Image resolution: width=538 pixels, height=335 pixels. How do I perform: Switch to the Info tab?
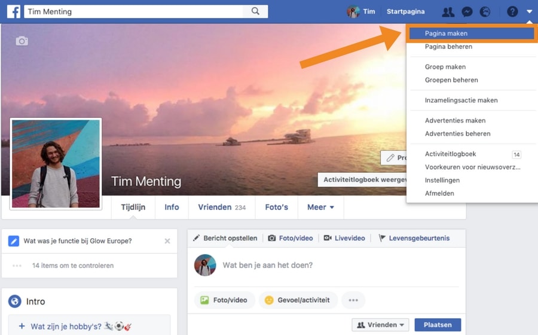click(x=172, y=208)
